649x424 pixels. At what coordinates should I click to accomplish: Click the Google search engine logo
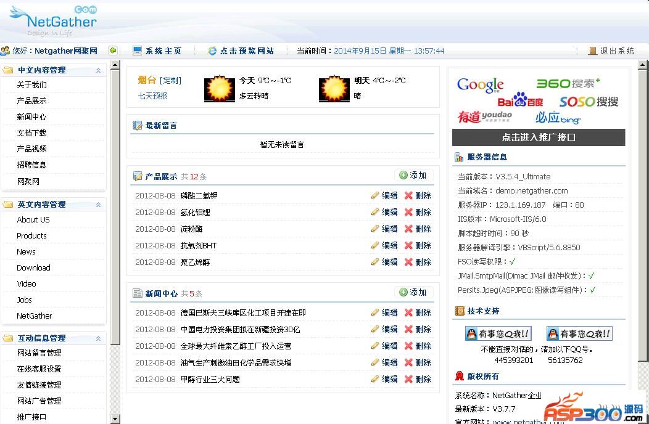[x=480, y=85]
